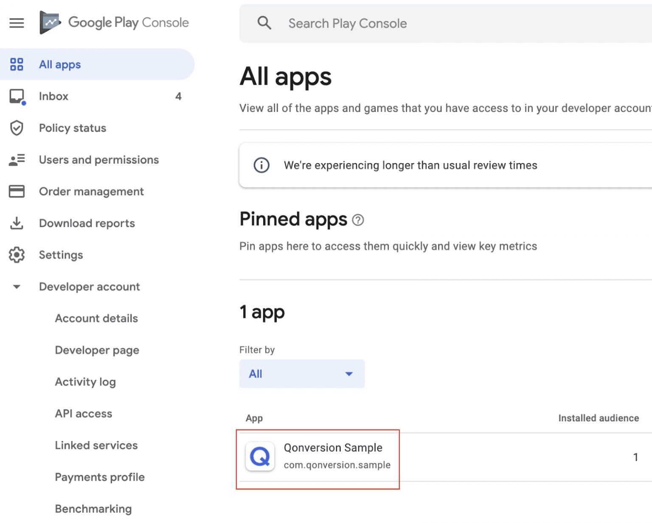The width and height of the screenshot is (652, 523).
Task: Select the Users and permissions icon
Action: 16,160
